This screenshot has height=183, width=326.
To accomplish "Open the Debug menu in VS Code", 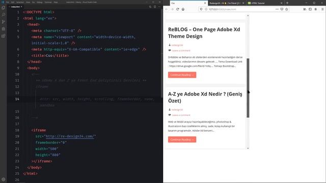I will [x=40, y=2].
